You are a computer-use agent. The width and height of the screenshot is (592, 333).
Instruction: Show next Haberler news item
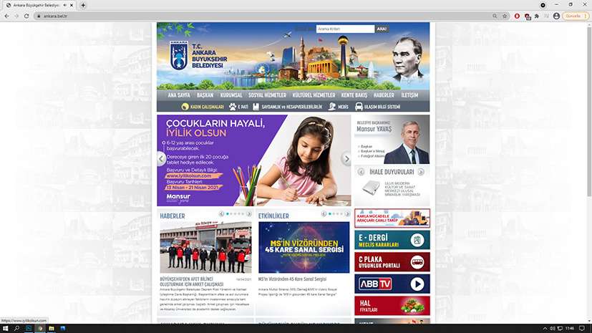click(249, 214)
